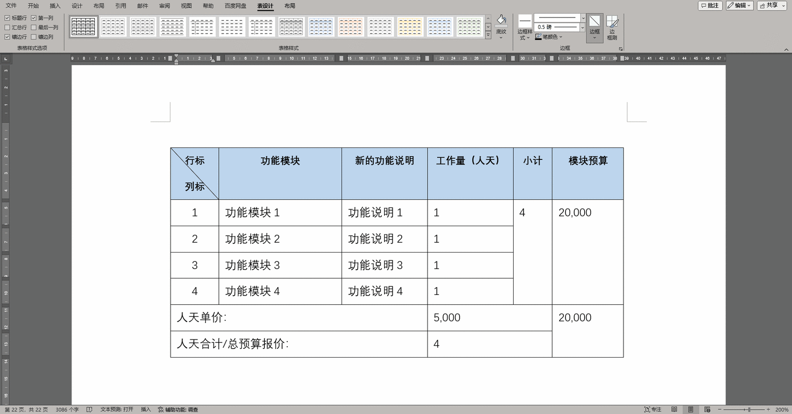Click 文本预测: 打开 in status bar

pos(117,409)
